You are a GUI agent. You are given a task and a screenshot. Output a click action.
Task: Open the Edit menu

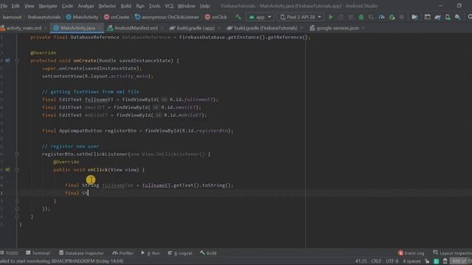[15, 6]
